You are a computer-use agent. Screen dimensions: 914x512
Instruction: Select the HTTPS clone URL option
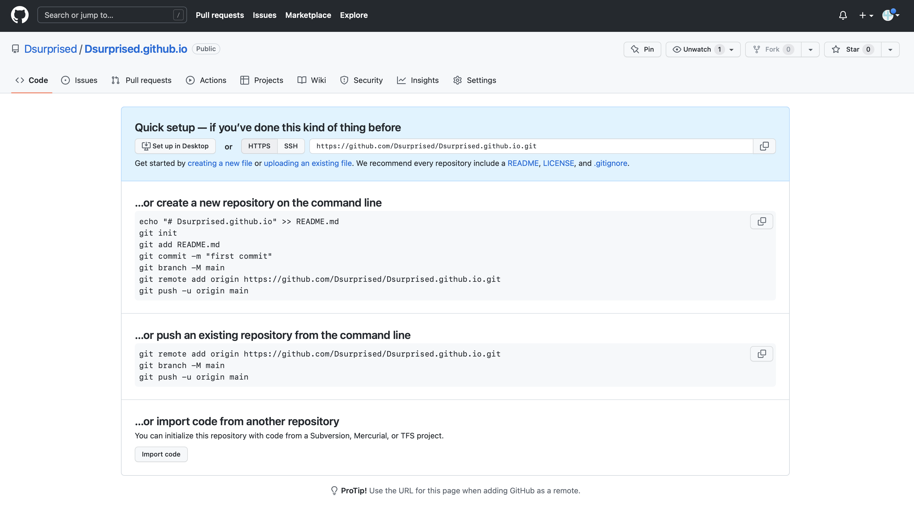pos(259,146)
